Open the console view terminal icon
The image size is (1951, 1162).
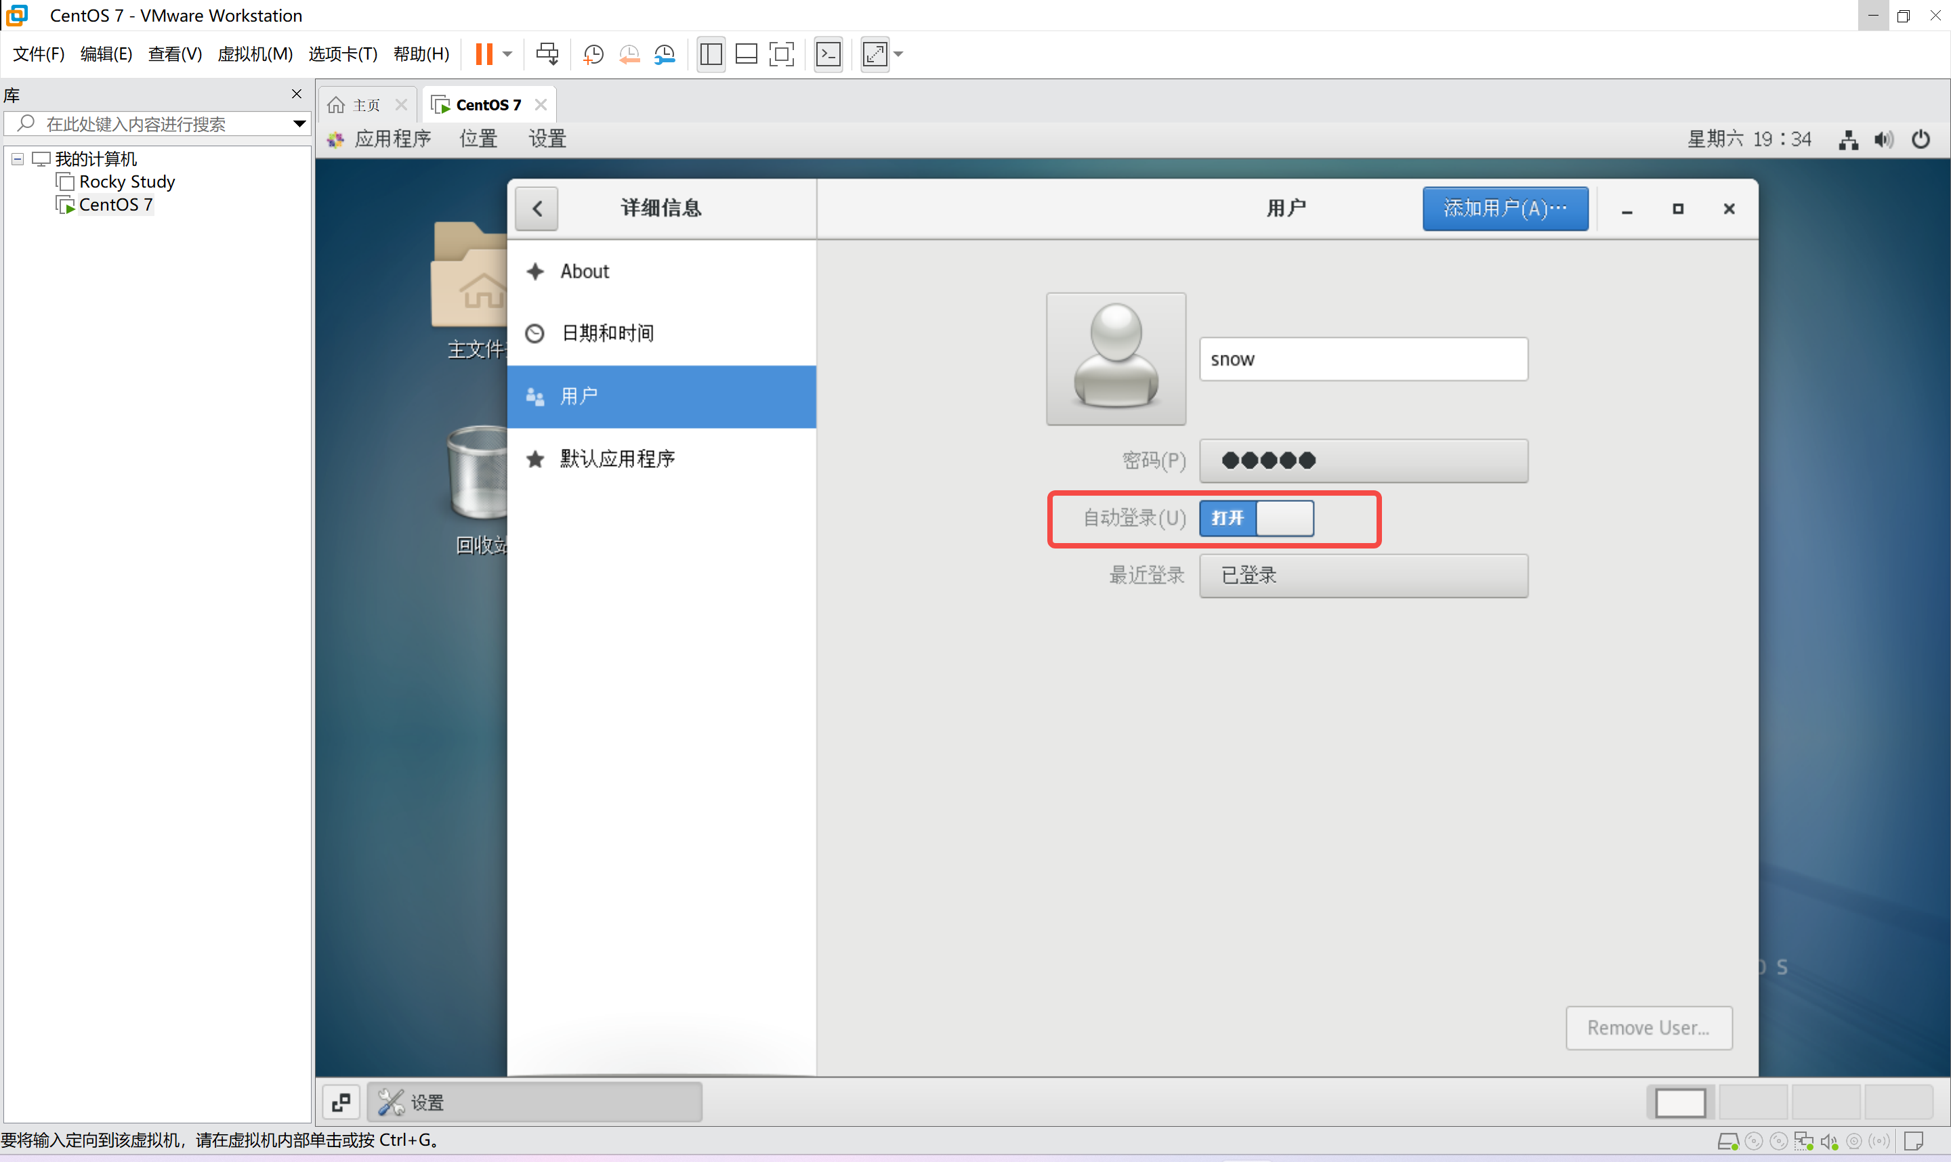pos(828,54)
